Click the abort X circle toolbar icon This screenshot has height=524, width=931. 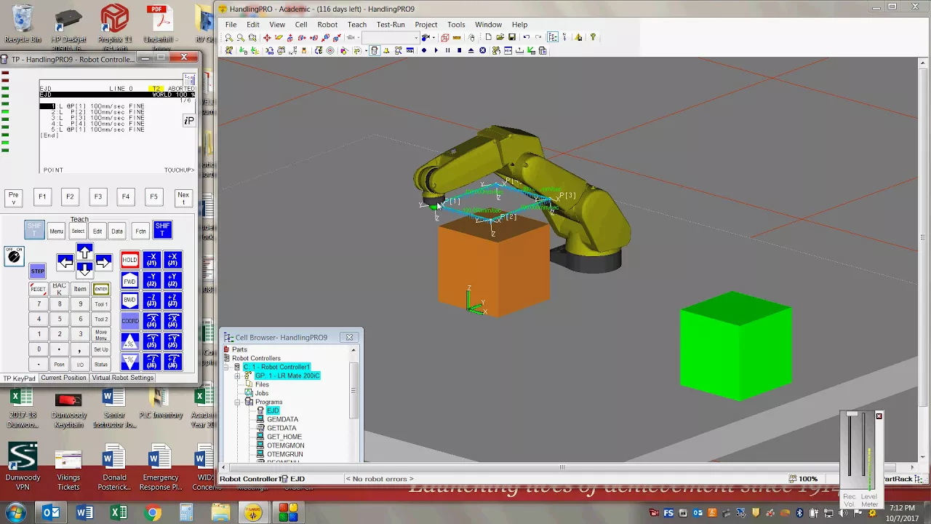click(x=482, y=50)
